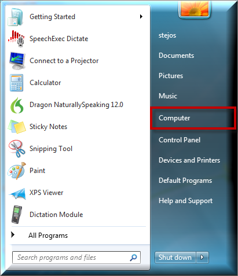Click the Search programs and files box
Screen dimensions: 238x276
(76, 257)
